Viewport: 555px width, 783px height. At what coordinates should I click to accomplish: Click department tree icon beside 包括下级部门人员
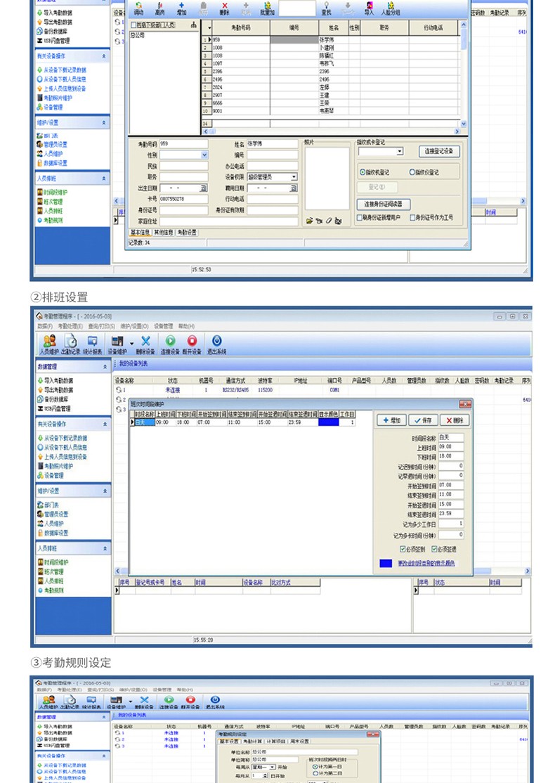coord(194,25)
